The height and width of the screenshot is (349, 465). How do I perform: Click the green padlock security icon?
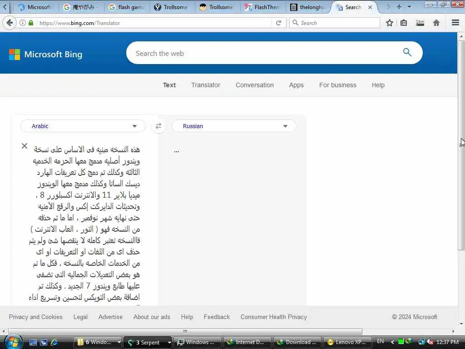pyautogui.click(x=31, y=23)
